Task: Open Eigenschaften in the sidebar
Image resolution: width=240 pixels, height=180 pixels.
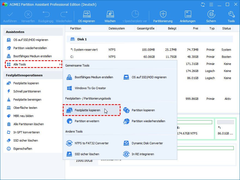Action: pyautogui.click(x=33, y=149)
